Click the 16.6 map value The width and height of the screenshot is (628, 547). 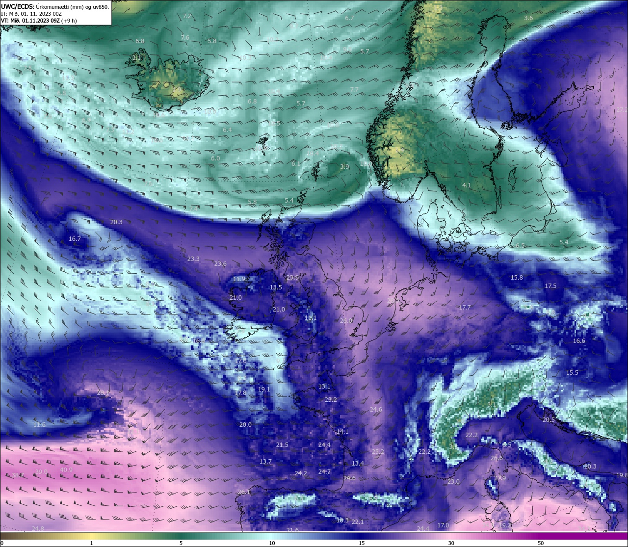[x=579, y=341]
